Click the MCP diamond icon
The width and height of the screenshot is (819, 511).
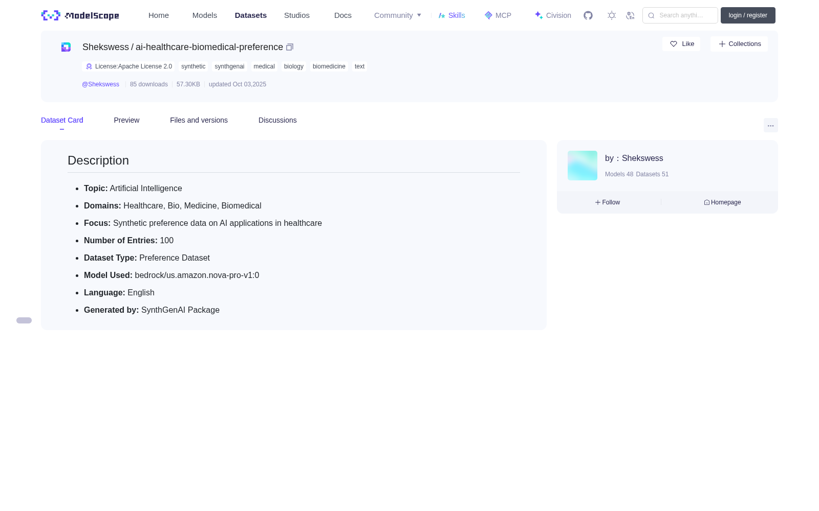point(488,15)
